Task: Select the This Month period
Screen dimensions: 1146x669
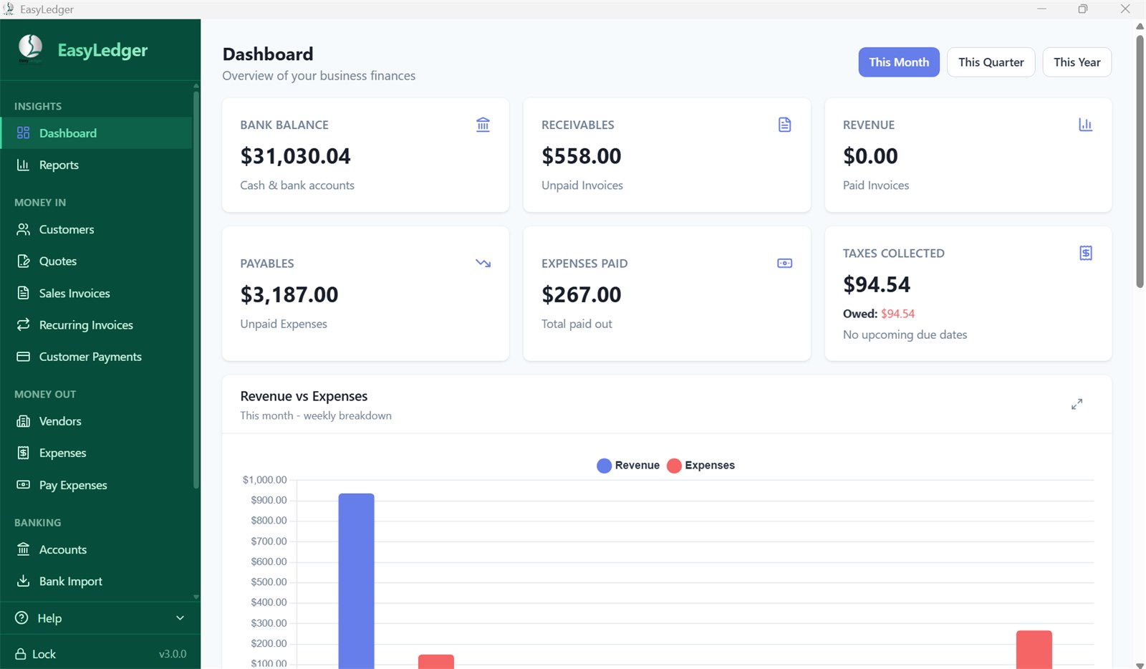Action: coord(899,62)
